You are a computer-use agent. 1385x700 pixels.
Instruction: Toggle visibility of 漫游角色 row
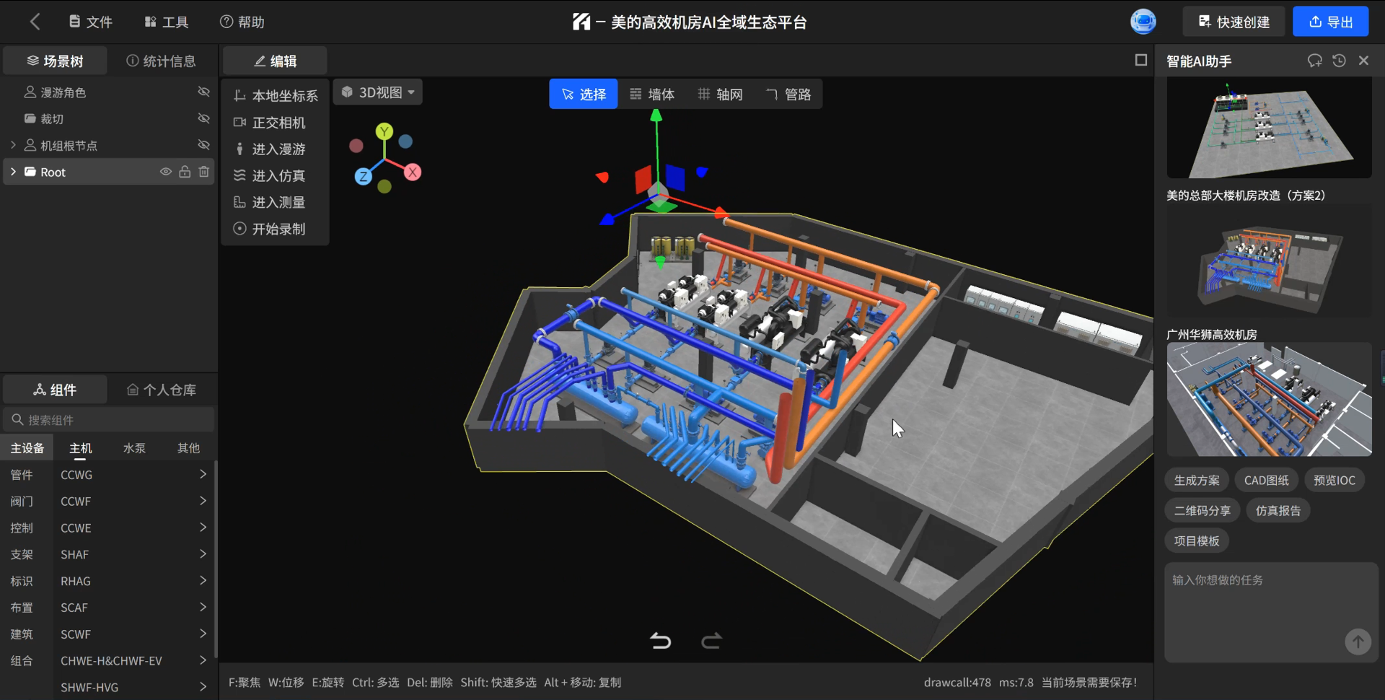[x=204, y=92]
